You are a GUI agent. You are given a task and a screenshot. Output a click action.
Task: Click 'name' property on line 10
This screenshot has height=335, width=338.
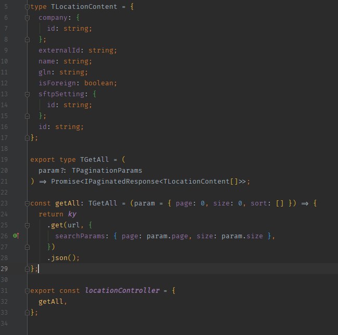tap(47, 61)
